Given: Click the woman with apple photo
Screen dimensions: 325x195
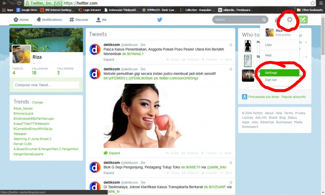Looking at the screenshot, I should tap(143, 115).
